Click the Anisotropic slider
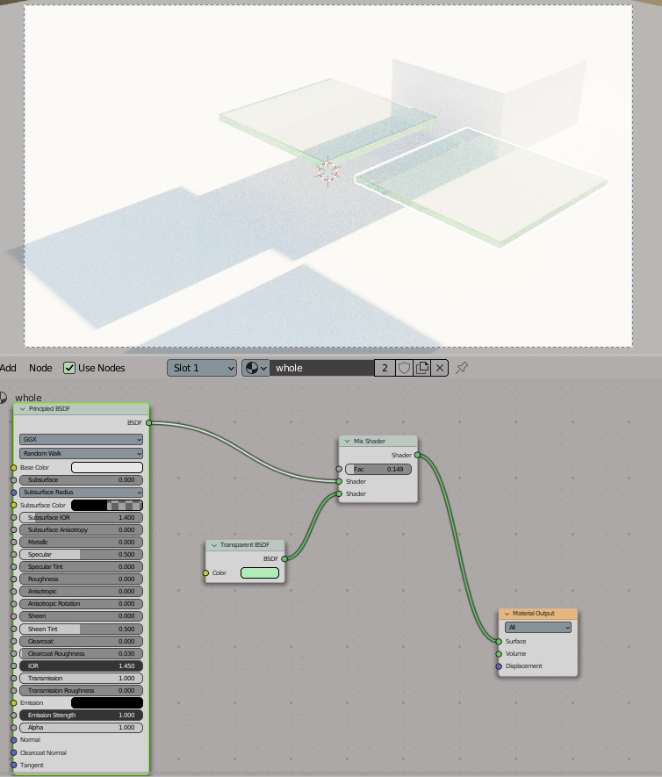 pyautogui.click(x=82, y=591)
